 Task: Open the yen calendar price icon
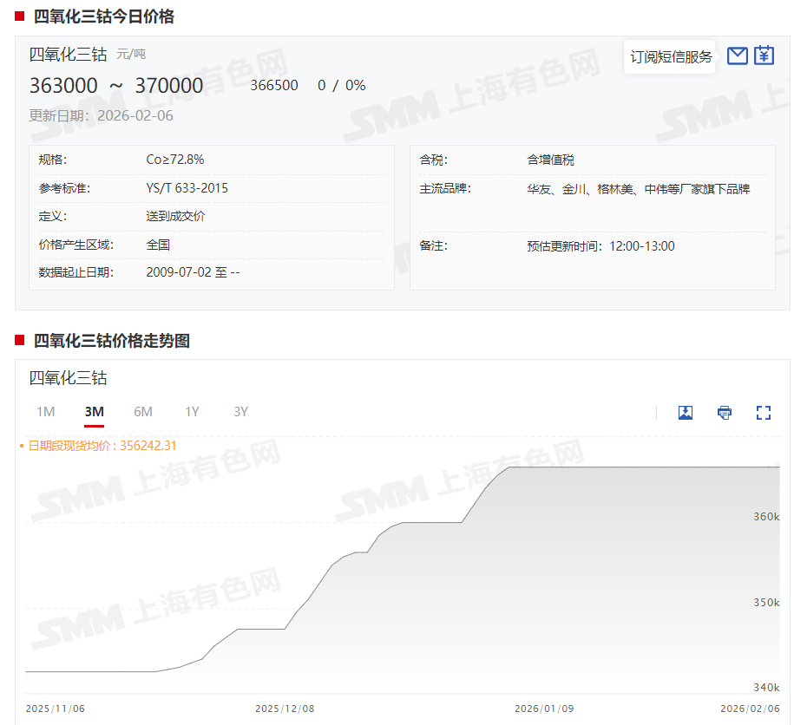click(x=764, y=56)
